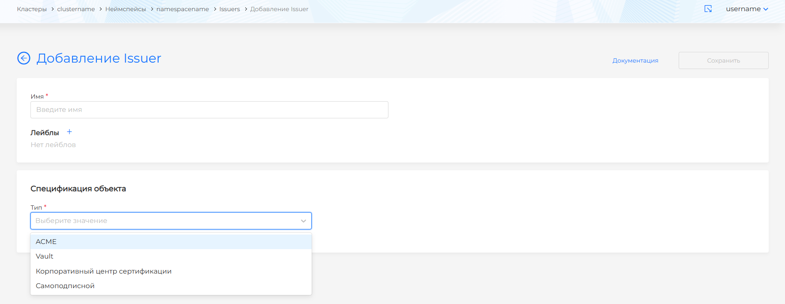Open the username account menu

click(746, 9)
